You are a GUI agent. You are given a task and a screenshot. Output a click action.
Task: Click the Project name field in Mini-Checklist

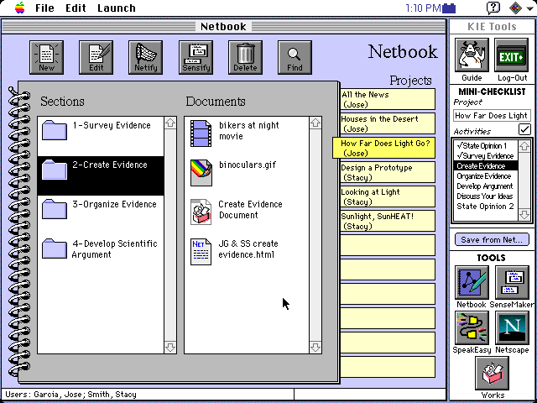[493, 116]
